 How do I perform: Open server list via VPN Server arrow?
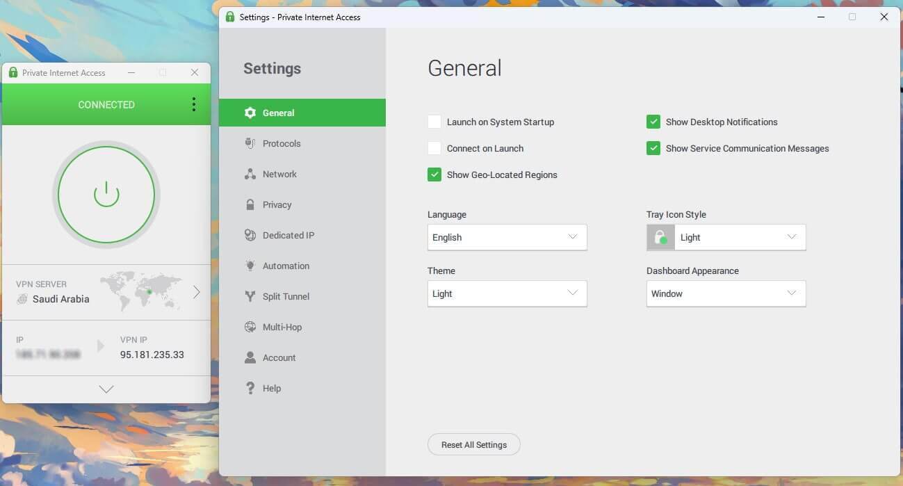pyautogui.click(x=196, y=292)
